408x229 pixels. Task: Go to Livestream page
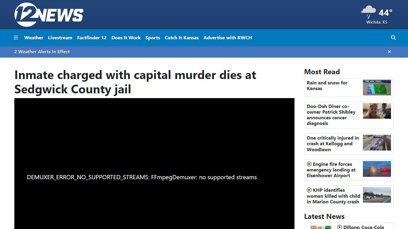click(60, 38)
